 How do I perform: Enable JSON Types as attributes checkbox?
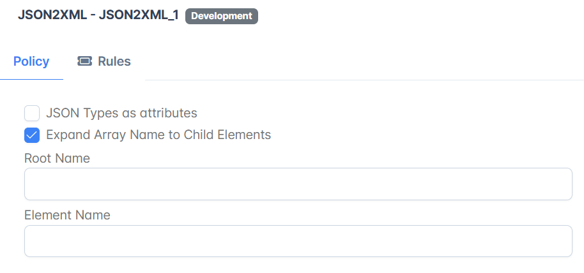32,113
